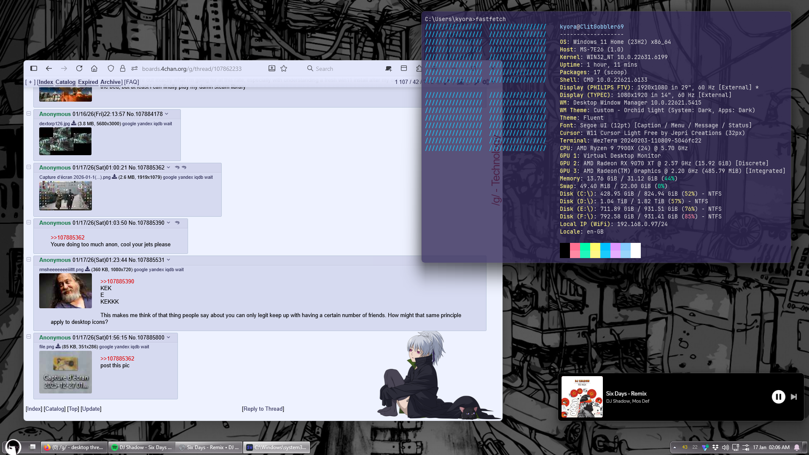Screen dimensions: 809x455
Task: Pause the Six Days - Remix track
Action: click(x=778, y=397)
